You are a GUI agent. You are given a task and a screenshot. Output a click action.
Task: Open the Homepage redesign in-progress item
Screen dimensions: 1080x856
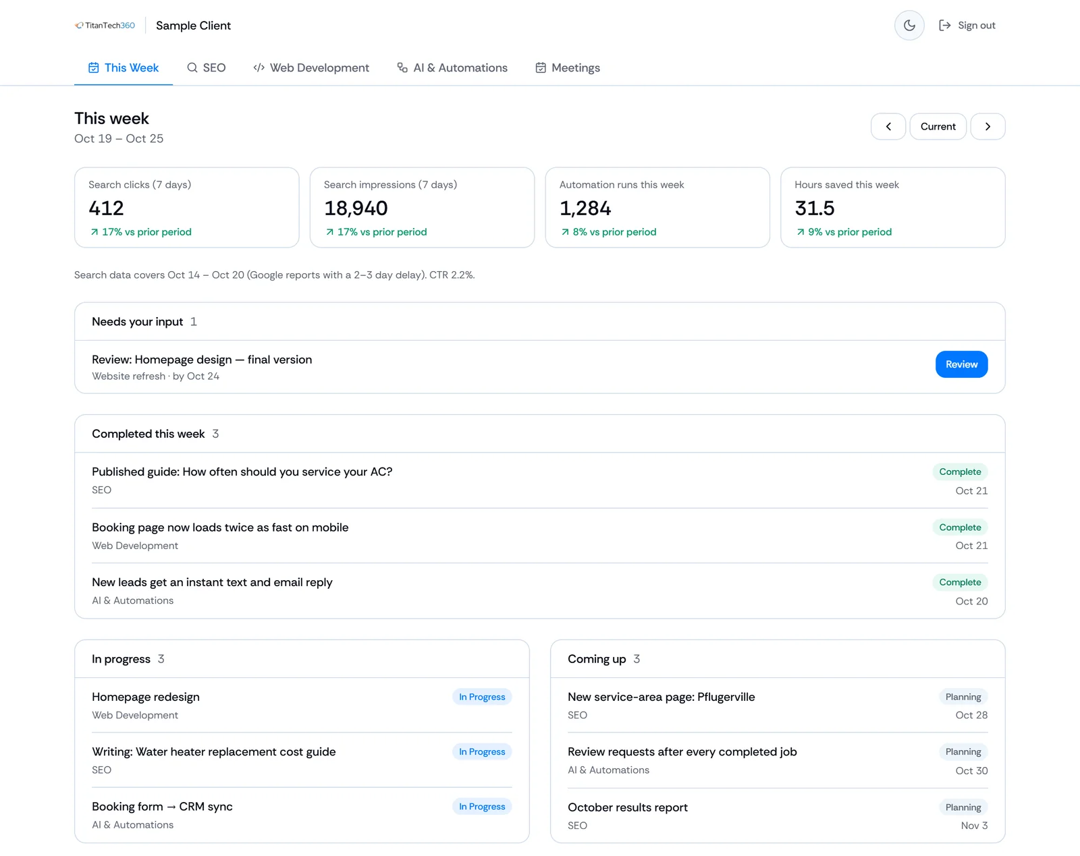[302, 705]
